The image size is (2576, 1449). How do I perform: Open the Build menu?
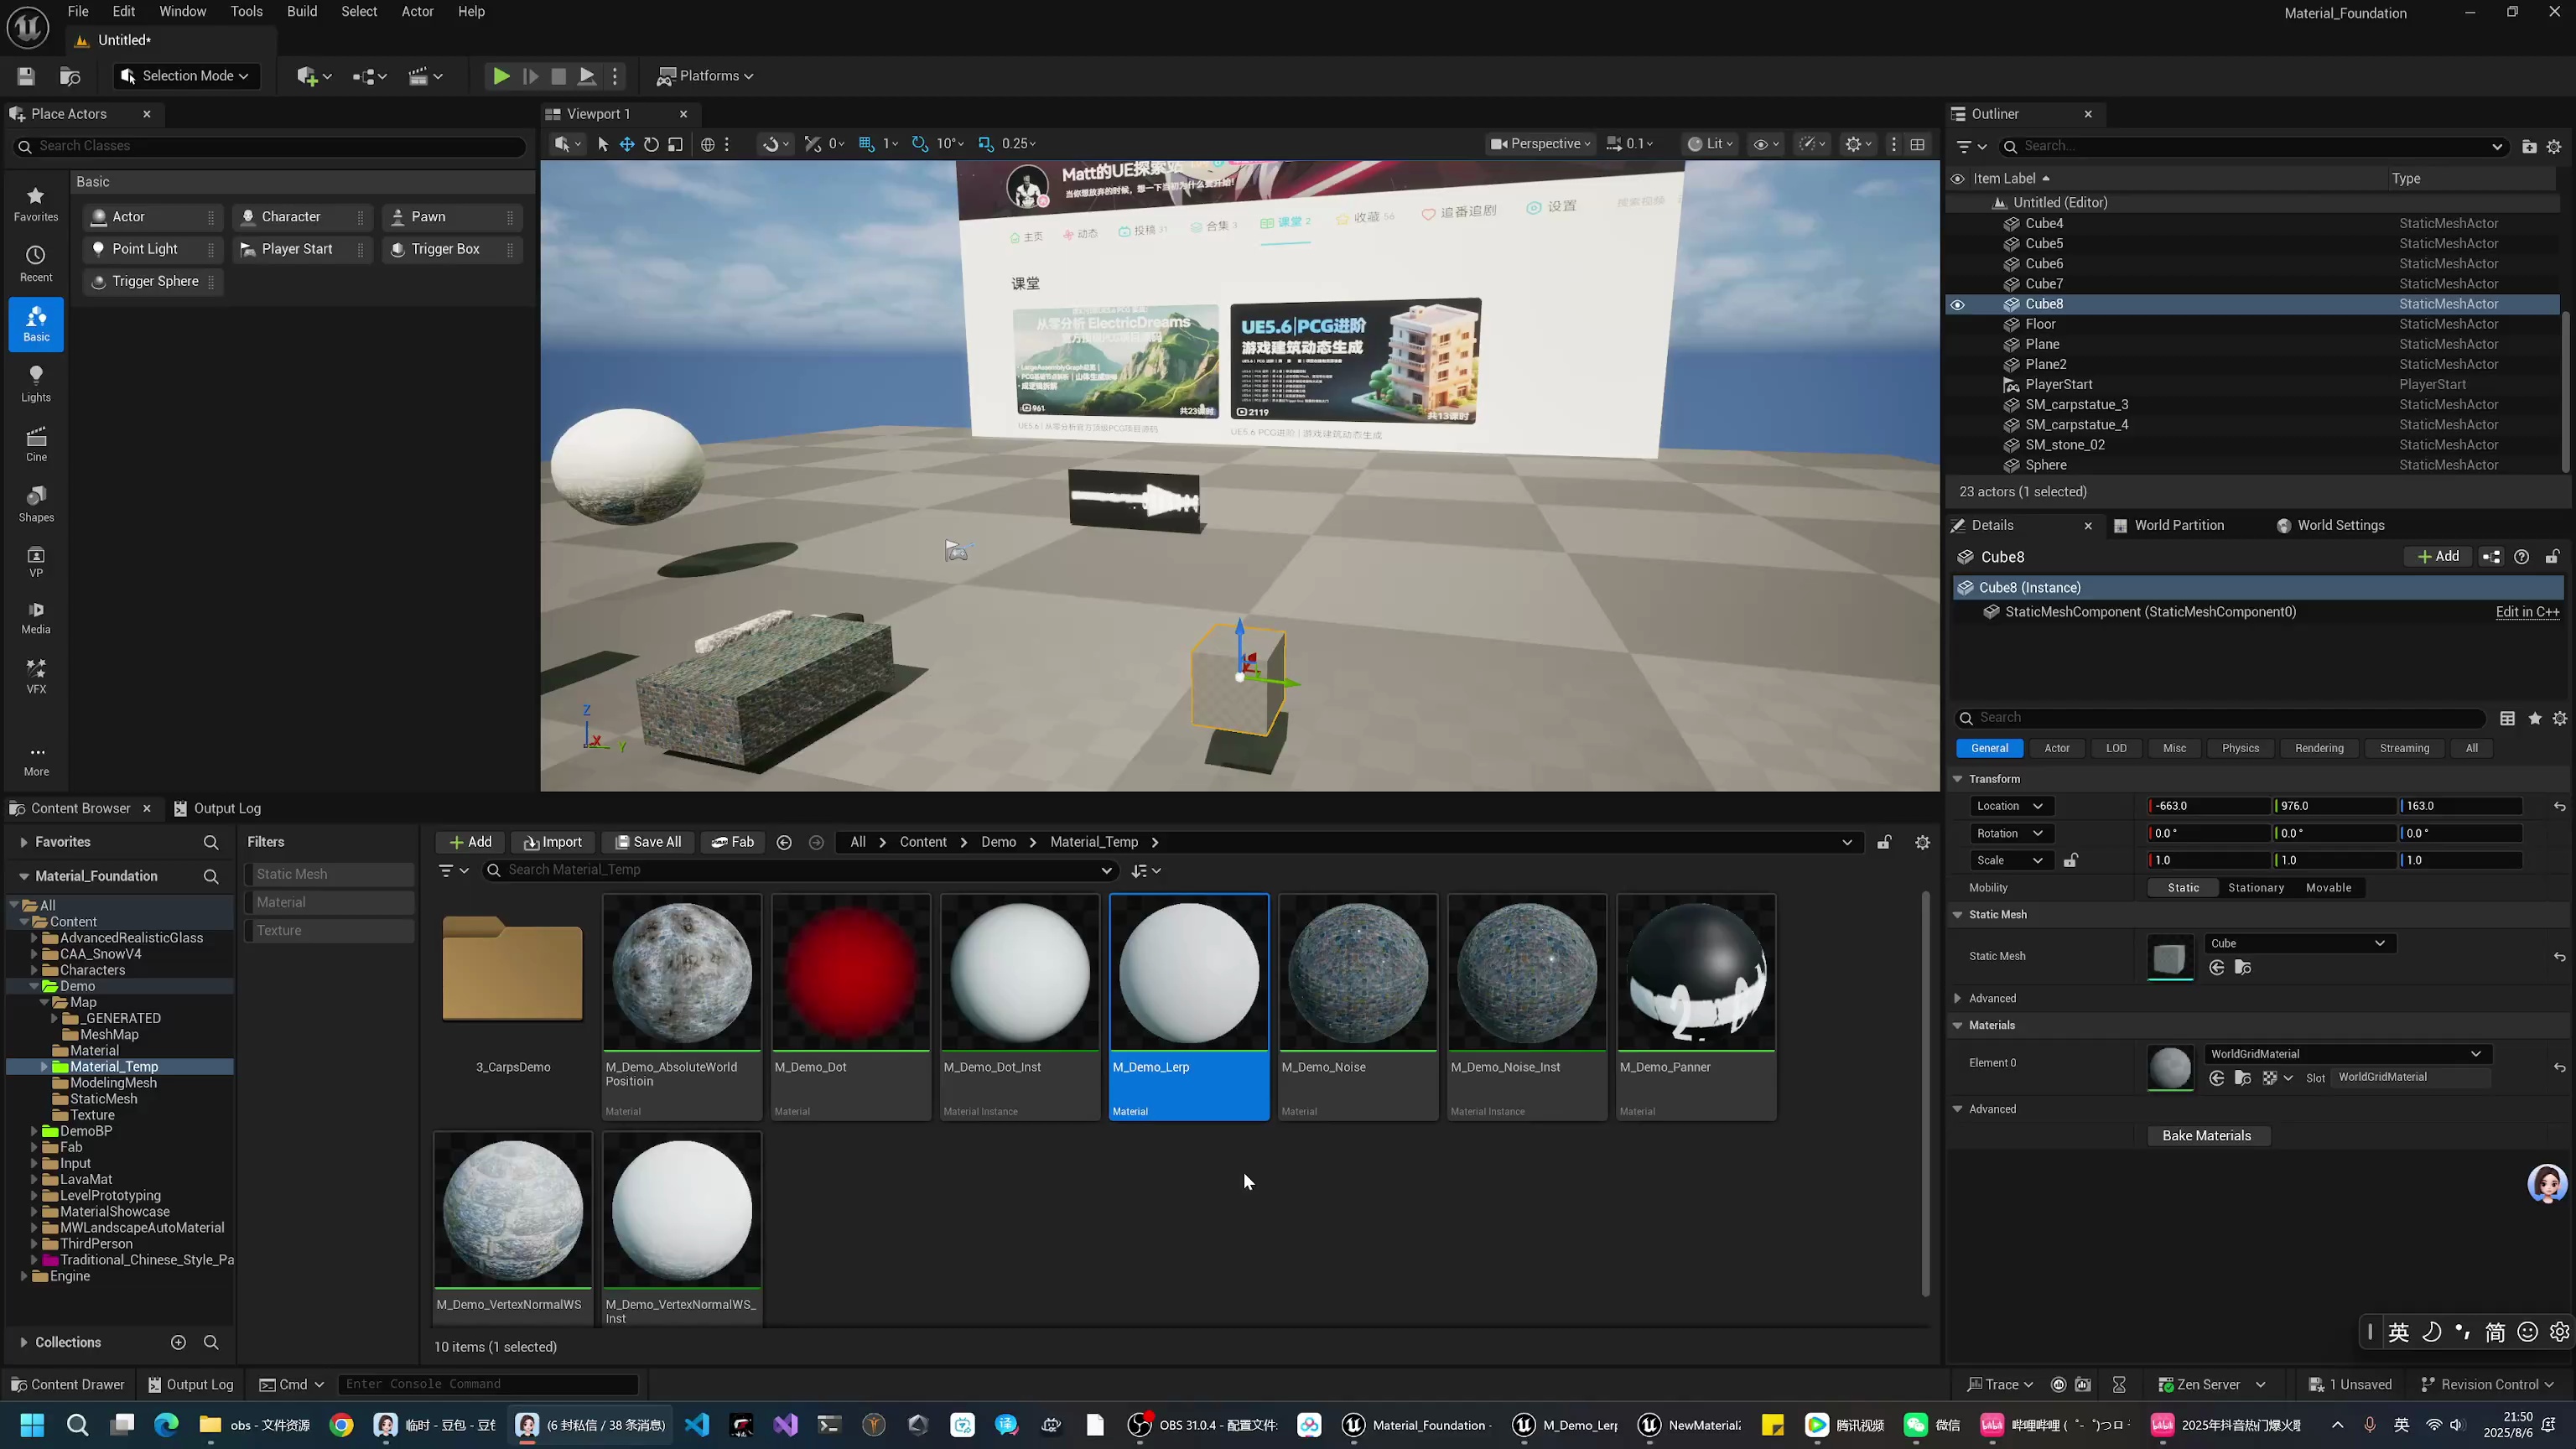[x=302, y=11]
